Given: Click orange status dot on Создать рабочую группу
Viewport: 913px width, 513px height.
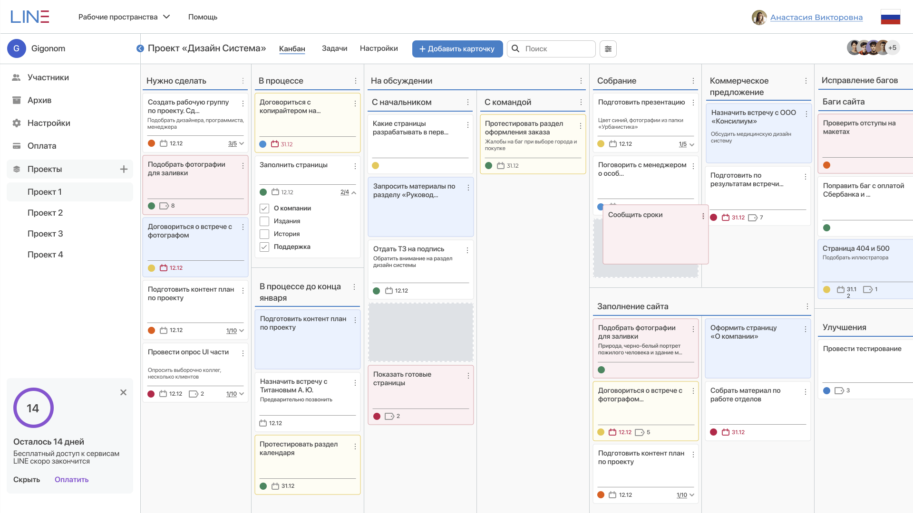Looking at the screenshot, I should click(x=151, y=143).
